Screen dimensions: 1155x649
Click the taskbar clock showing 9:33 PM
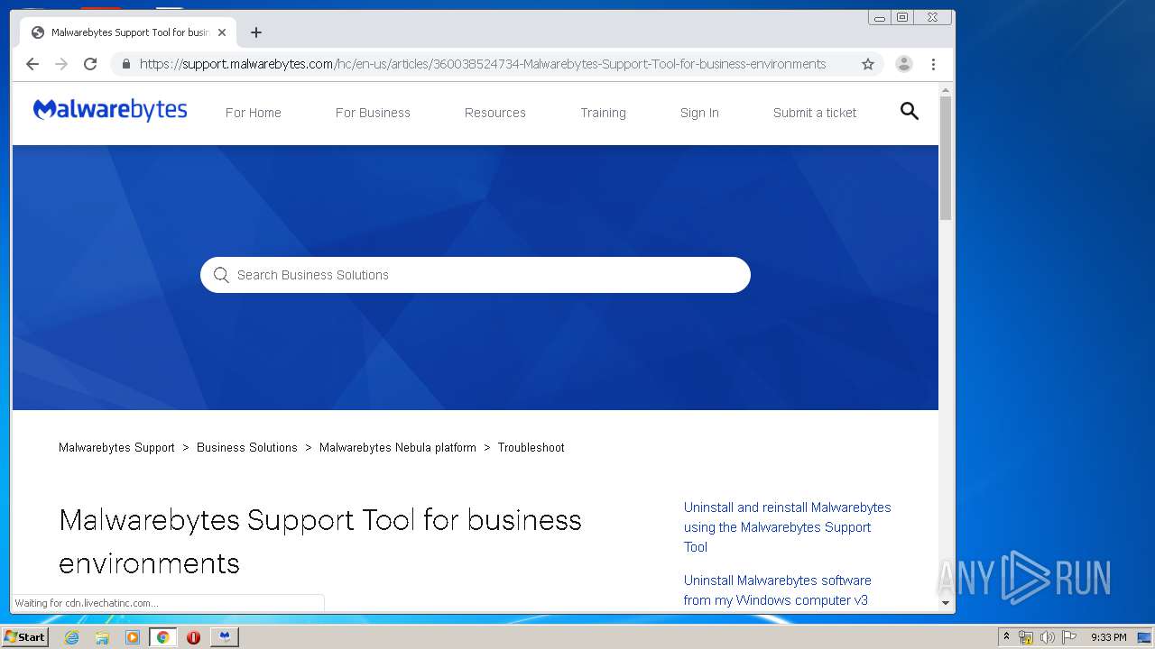1109,637
